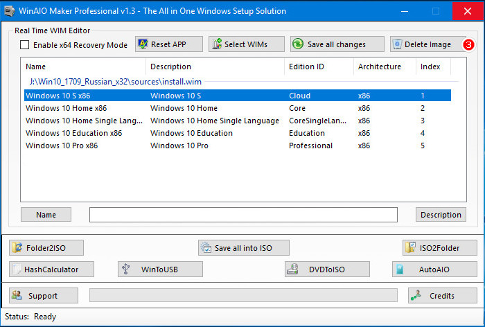
Task: Enable x64 Recovery Mode checkbox
Action: pos(24,45)
